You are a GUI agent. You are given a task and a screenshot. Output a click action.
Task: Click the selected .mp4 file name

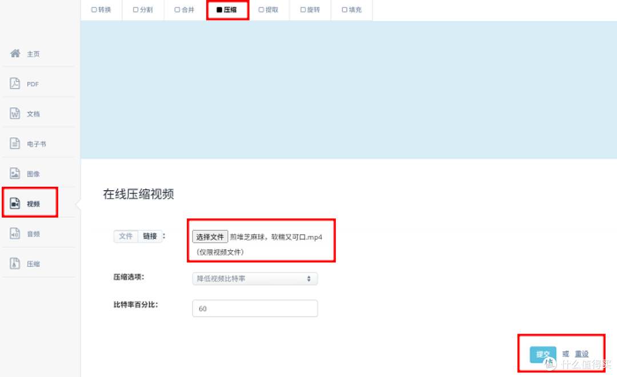tap(277, 237)
